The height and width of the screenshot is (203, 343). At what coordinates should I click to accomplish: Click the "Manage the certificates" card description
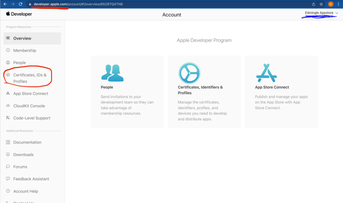coord(202,110)
